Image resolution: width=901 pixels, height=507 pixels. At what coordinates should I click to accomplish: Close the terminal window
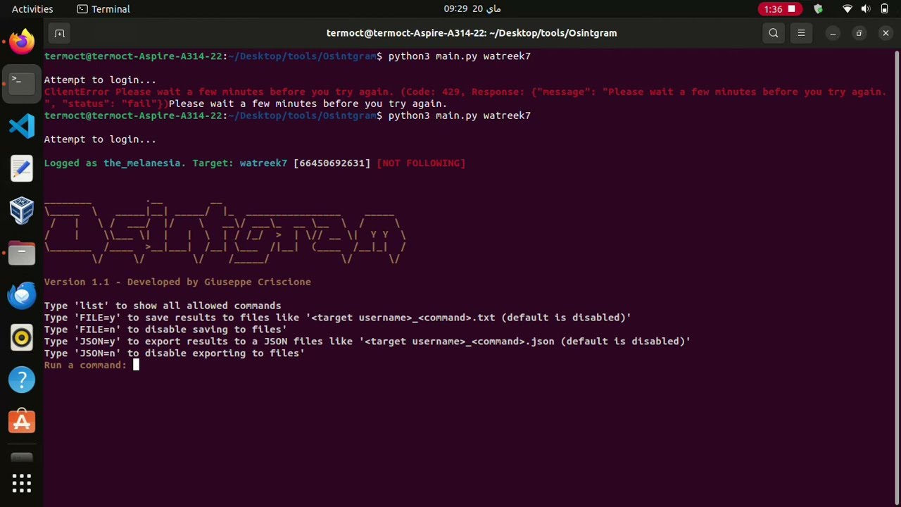pos(886,33)
